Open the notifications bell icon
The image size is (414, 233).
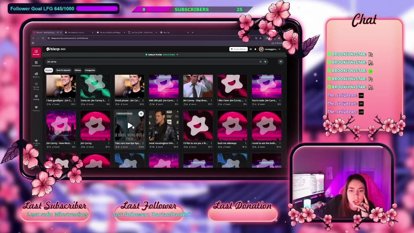tap(255, 49)
